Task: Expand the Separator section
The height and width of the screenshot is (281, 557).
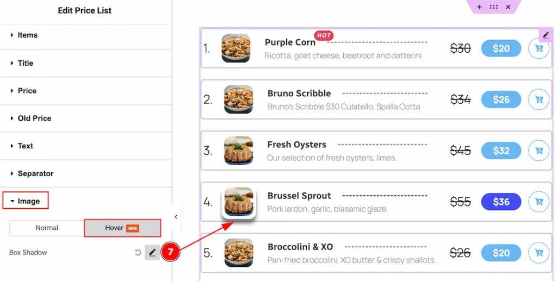Action: point(35,174)
